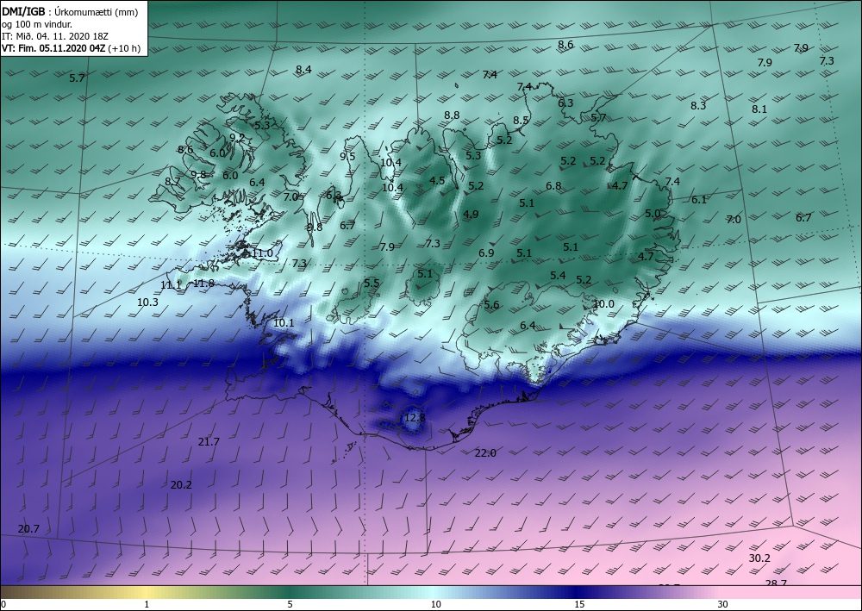Screen dimensions: 862x611
Task: Click the 11.0 value on the map
Action: (x=262, y=253)
